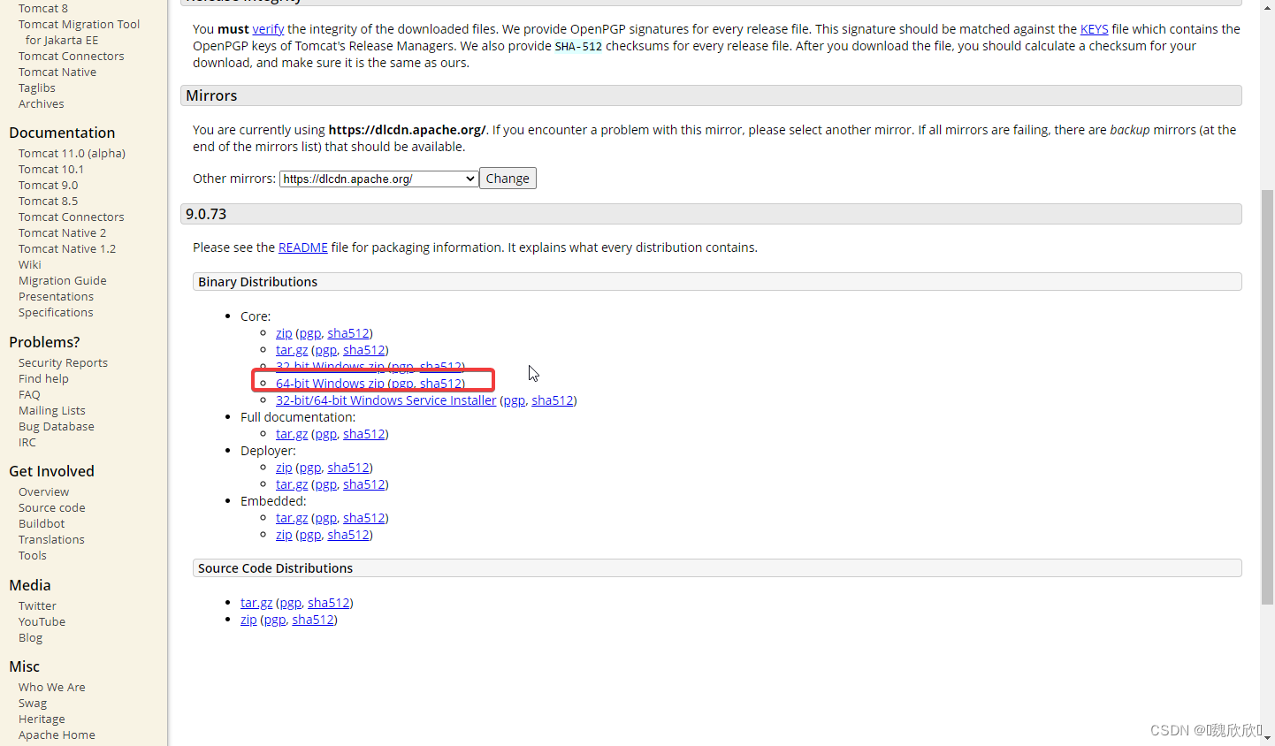Open Buildbot page
The height and width of the screenshot is (746, 1275).
(42, 523)
